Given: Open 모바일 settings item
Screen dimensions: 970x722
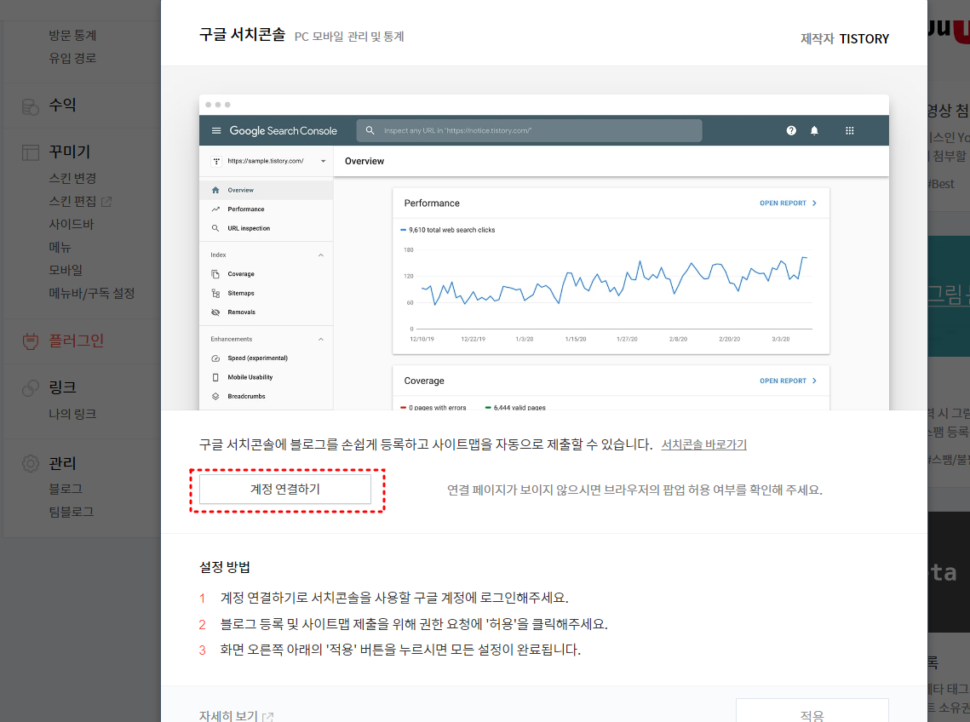Looking at the screenshot, I should [x=66, y=270].
